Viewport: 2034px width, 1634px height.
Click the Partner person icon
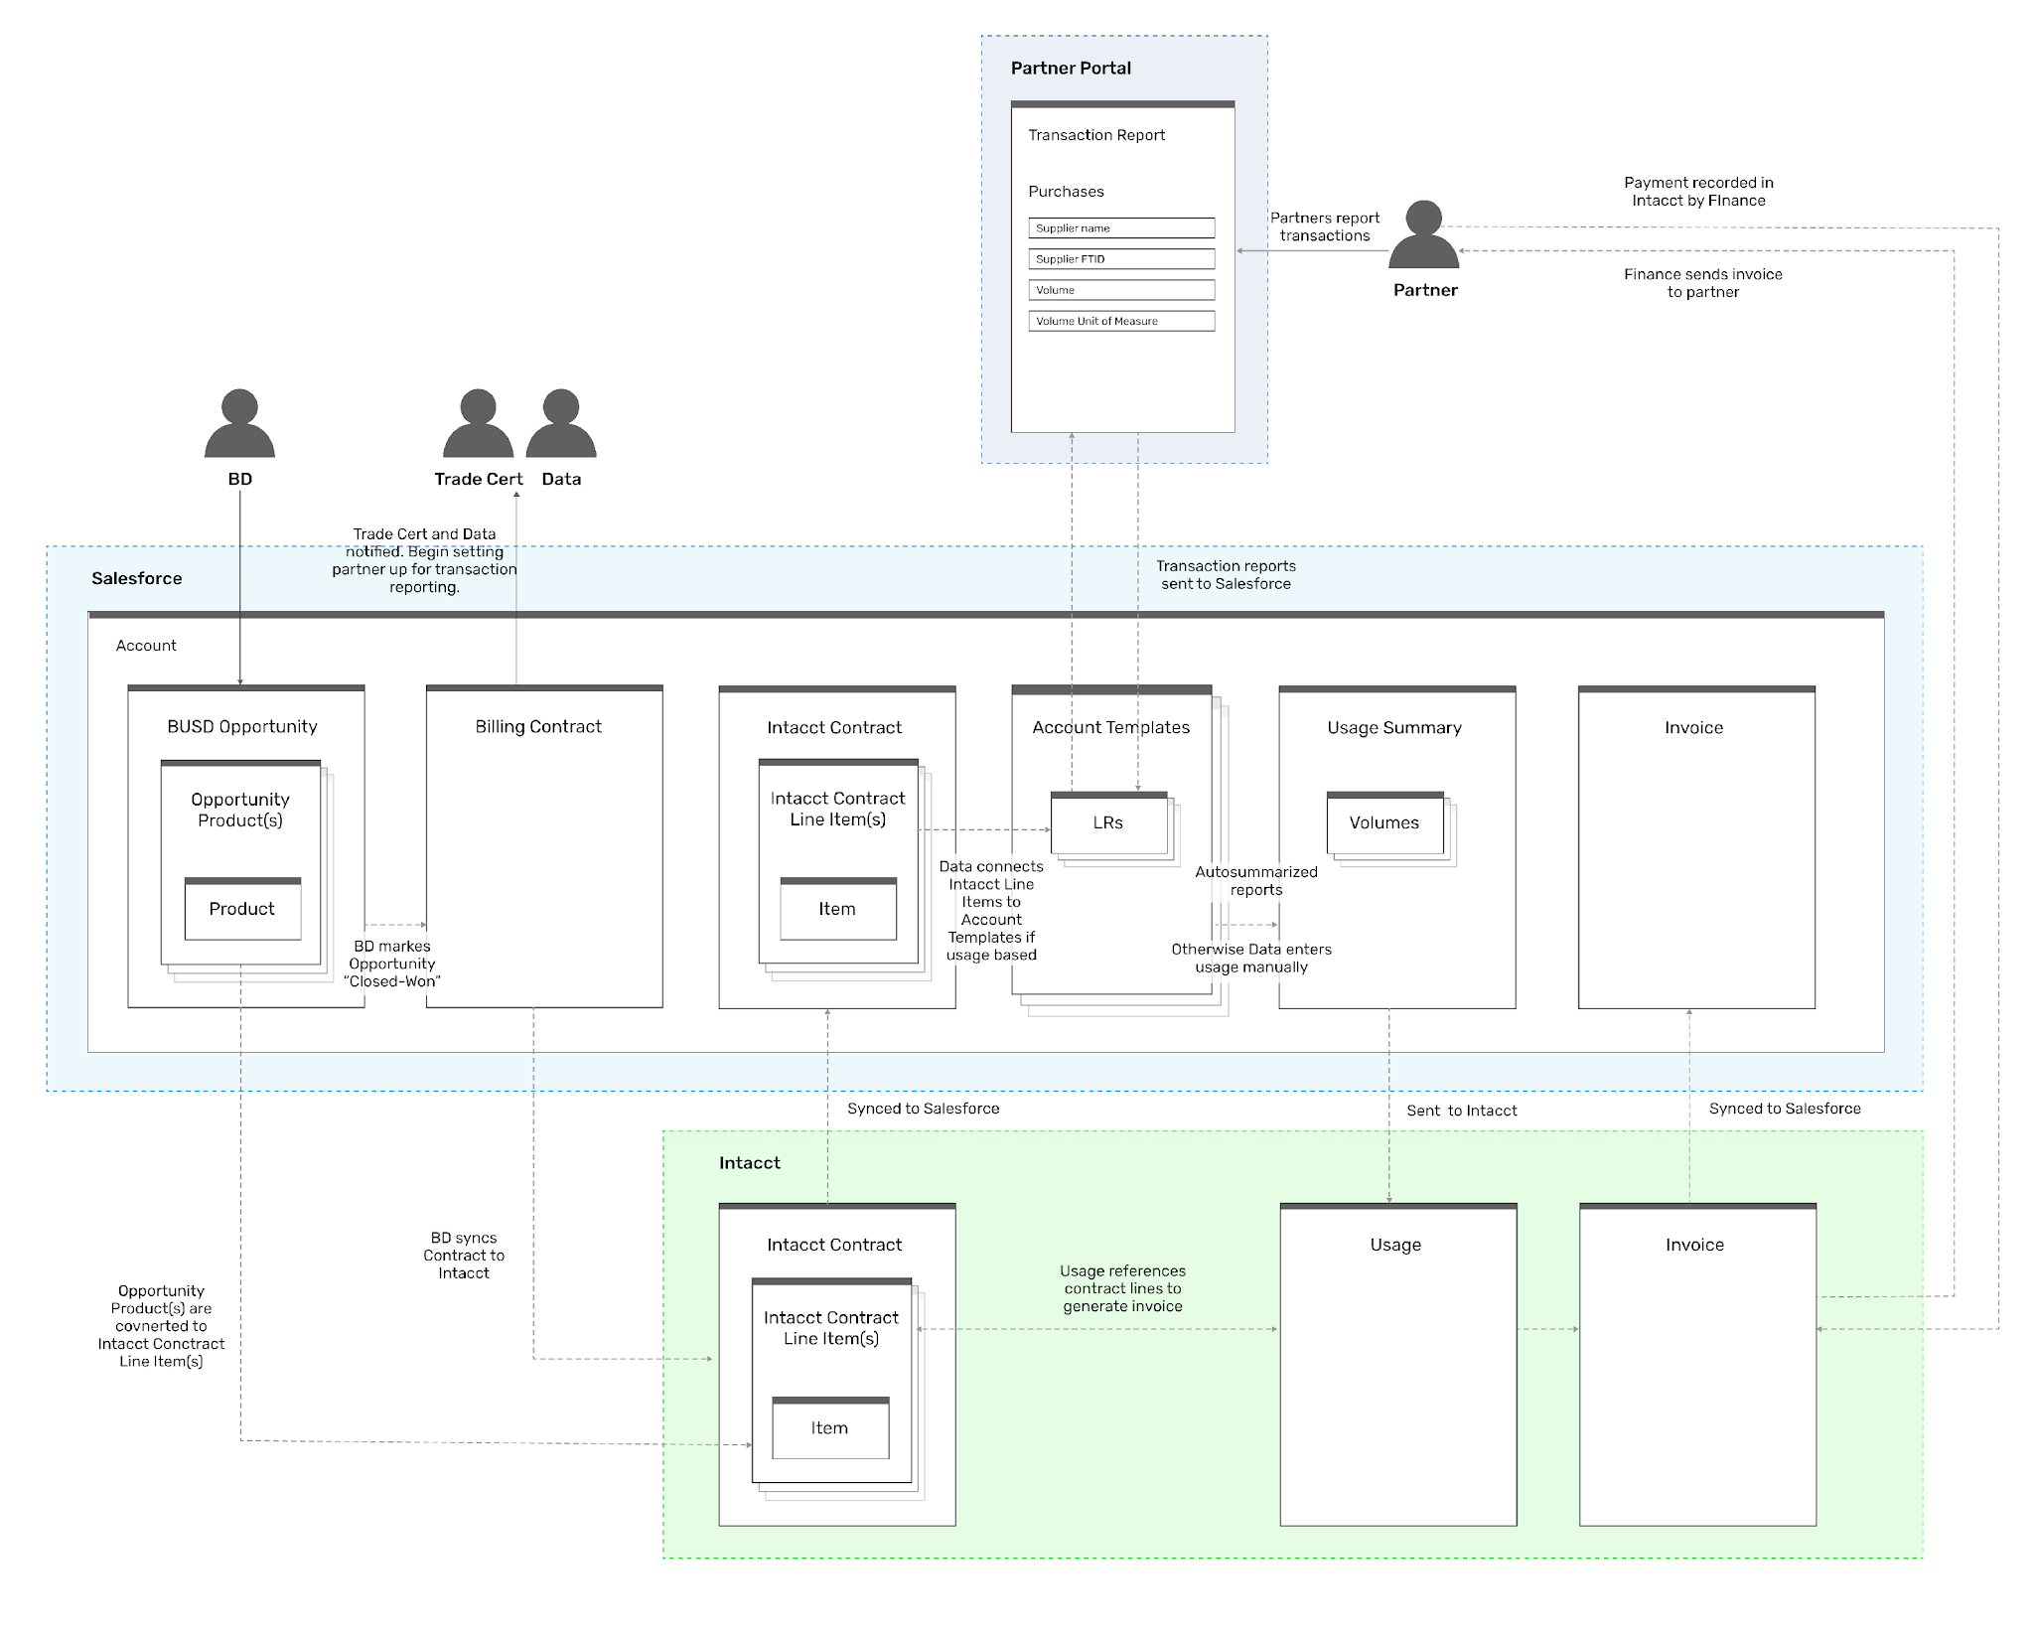click(1424, 234)
